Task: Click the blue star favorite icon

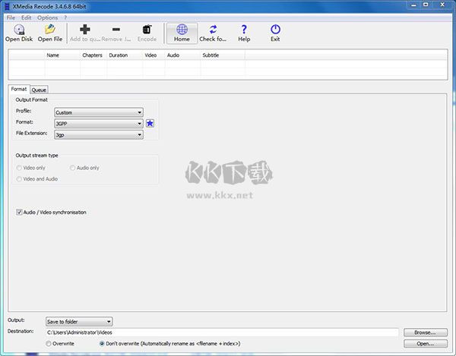Action: click(x=150, y=123)
